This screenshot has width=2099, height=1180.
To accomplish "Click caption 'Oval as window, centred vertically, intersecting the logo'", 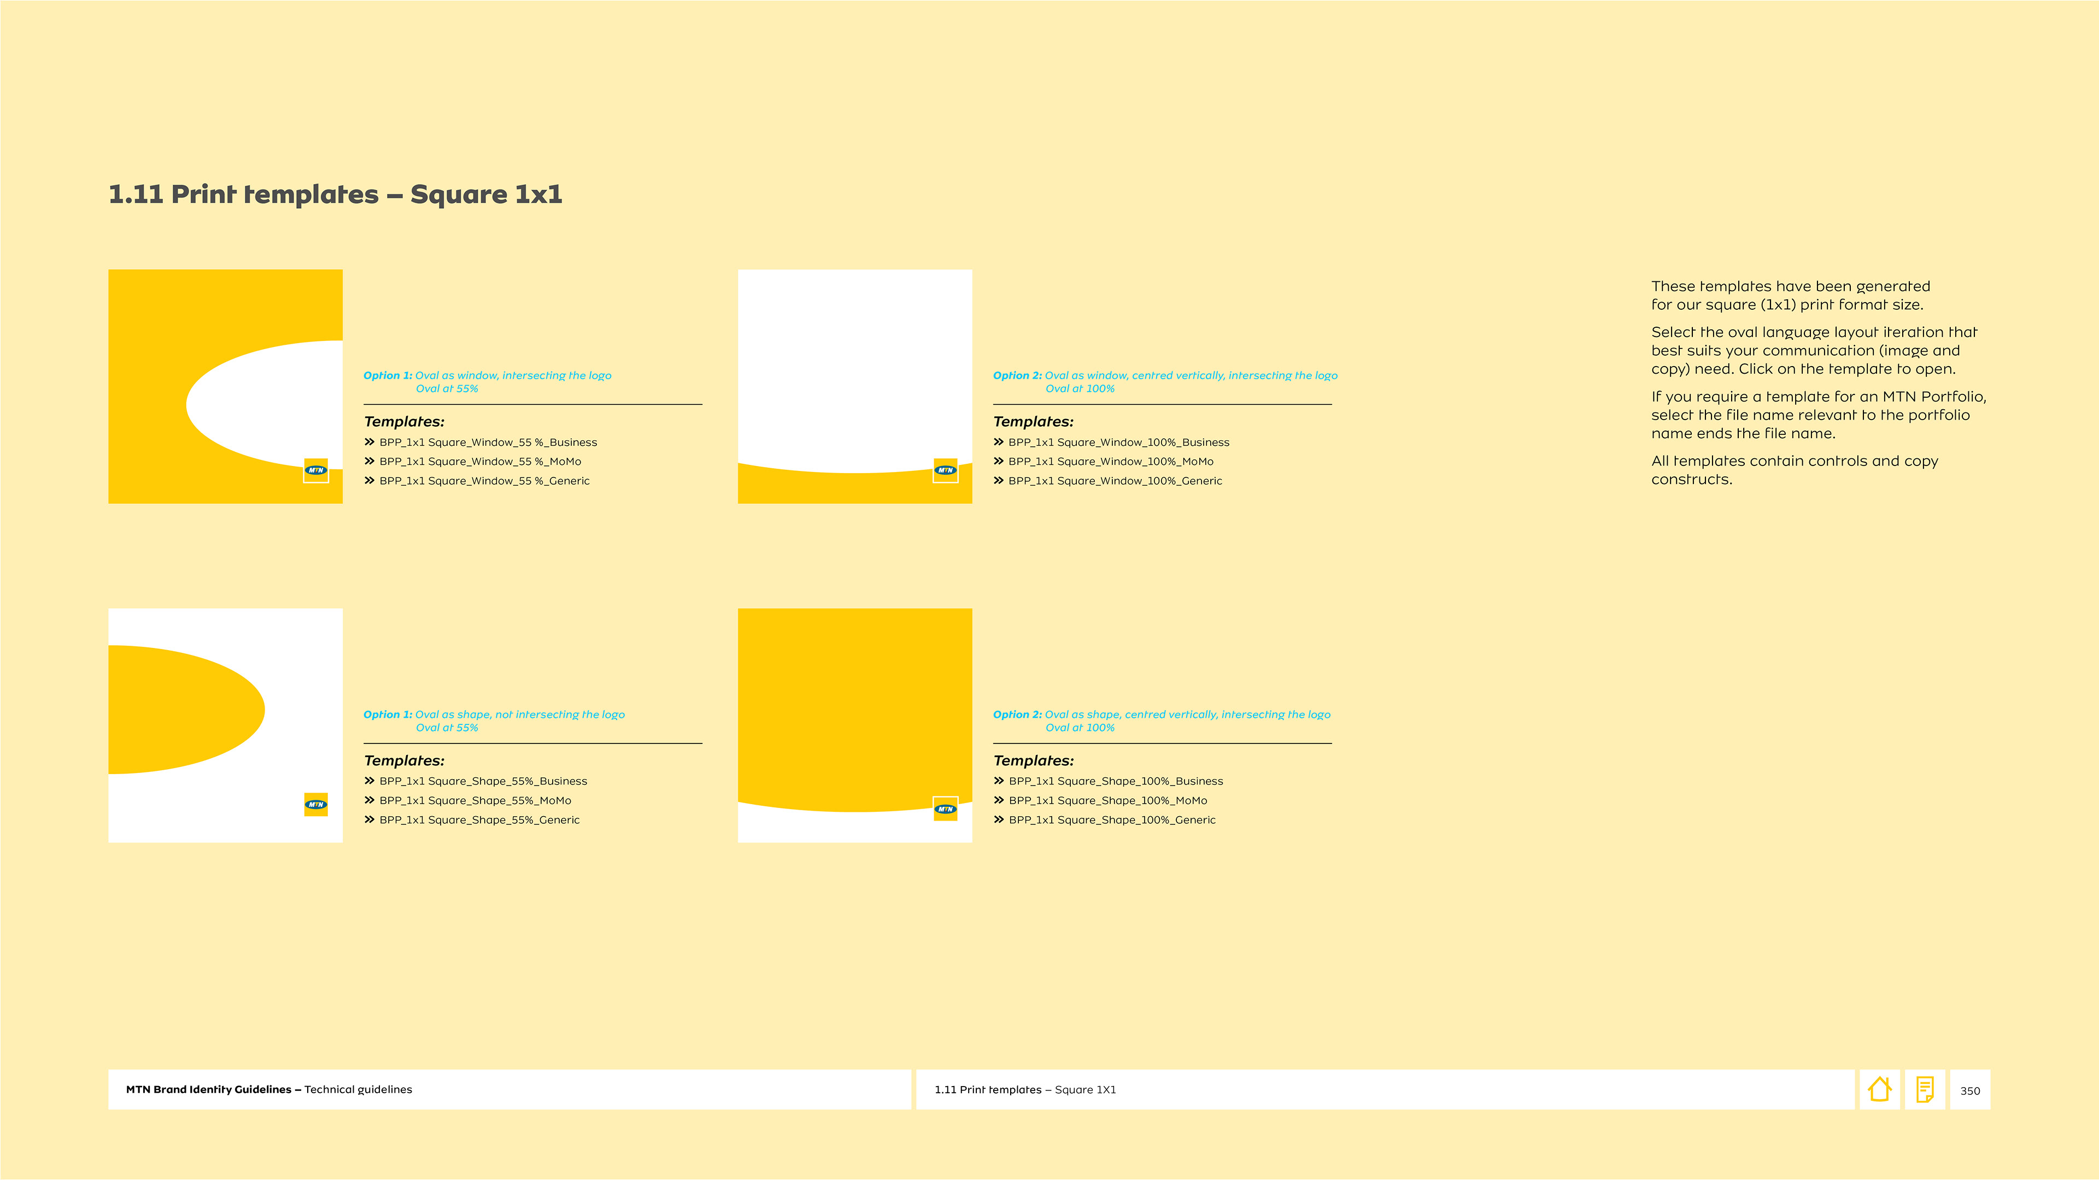I will (1191, 375).
